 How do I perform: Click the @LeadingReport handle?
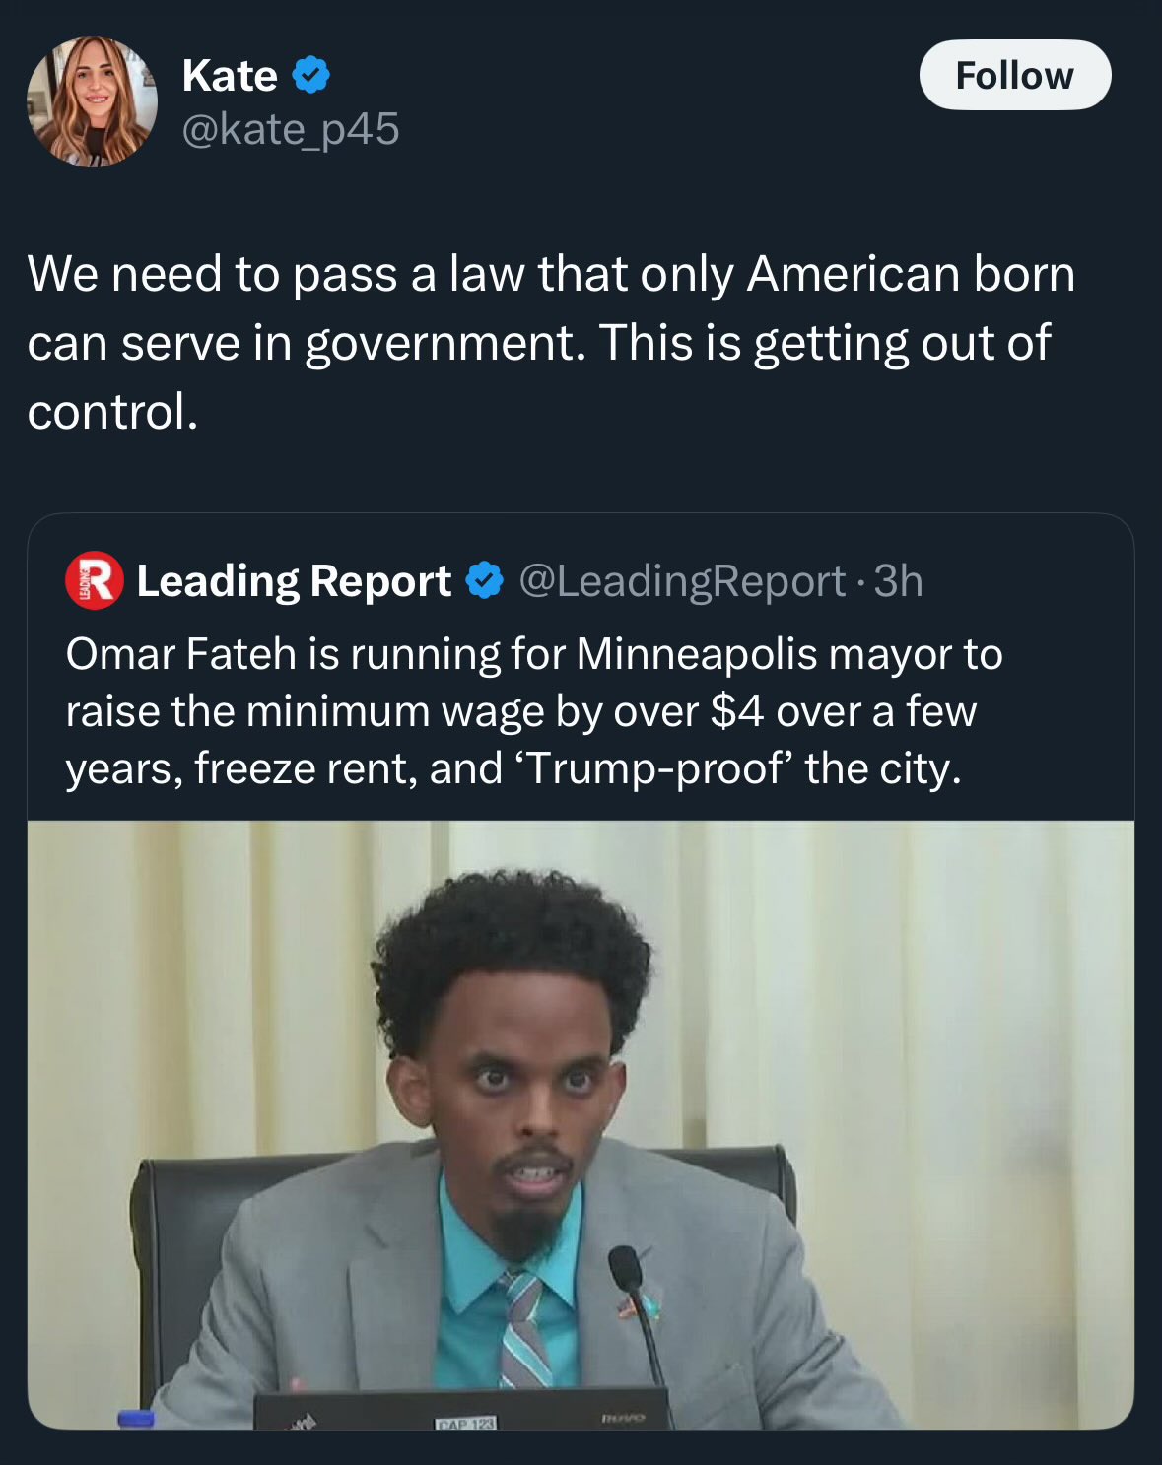tap(682, 581)
